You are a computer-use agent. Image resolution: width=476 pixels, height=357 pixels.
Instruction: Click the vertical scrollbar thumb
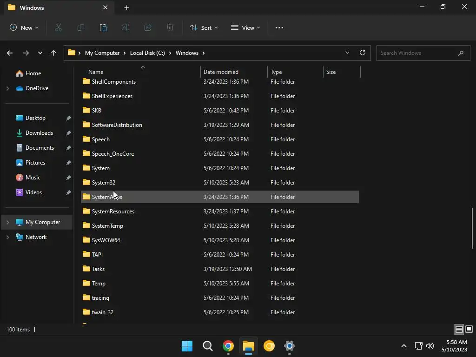click(472, 228)
